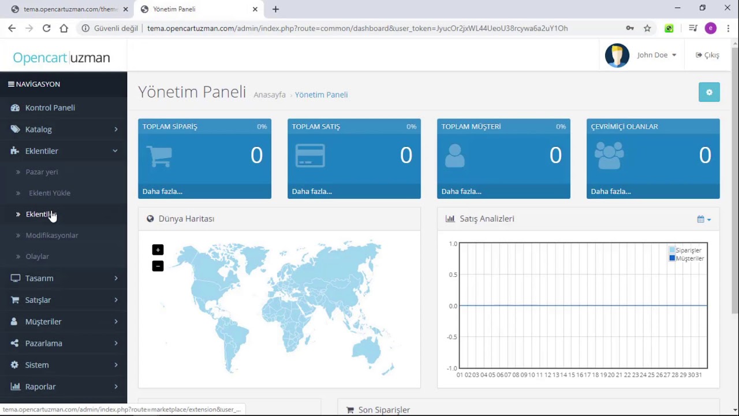This screenshot has width=739, height=416.
Task: Open Chrome three-dot menu
Action: 728,28
